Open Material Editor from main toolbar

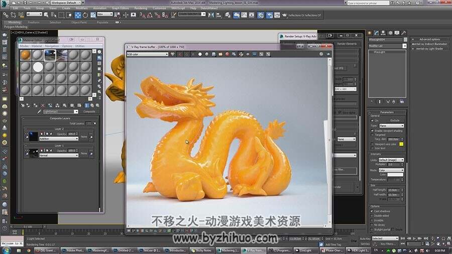[261, 15]
